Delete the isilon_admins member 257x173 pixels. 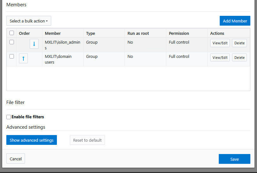(x=239, y=43)
